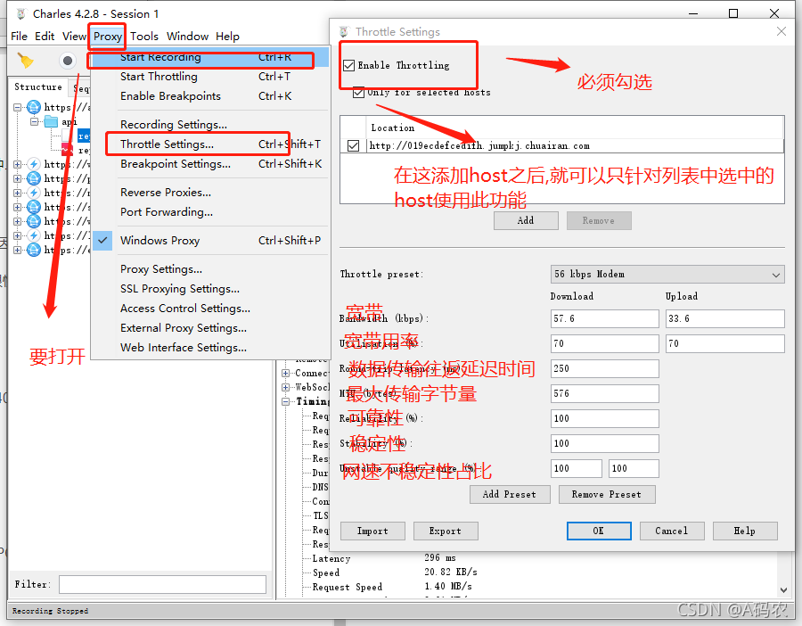Image resolution: width=802 pixels, height=626 pixels.
Task: Open the Tools menu
Action: (144, 37)
